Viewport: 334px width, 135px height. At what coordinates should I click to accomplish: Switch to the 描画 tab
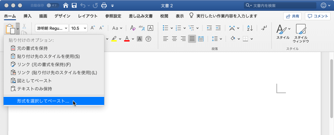pyautogui.click(x=43, y=16)
